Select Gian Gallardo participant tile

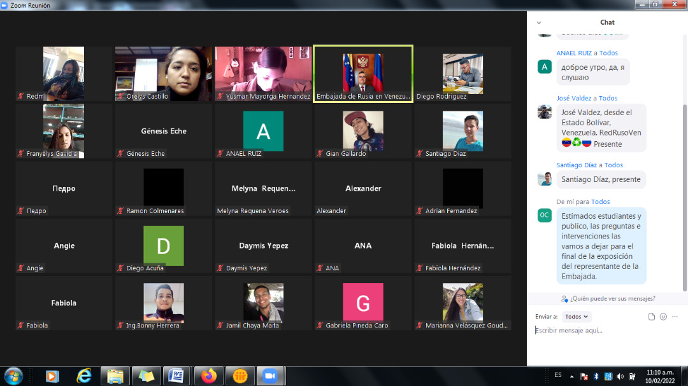tap(363, 132)
